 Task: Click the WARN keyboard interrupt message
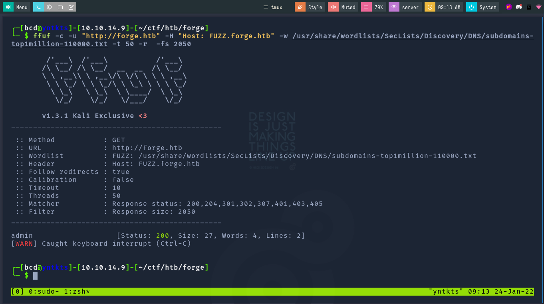(x=101, y=243)
